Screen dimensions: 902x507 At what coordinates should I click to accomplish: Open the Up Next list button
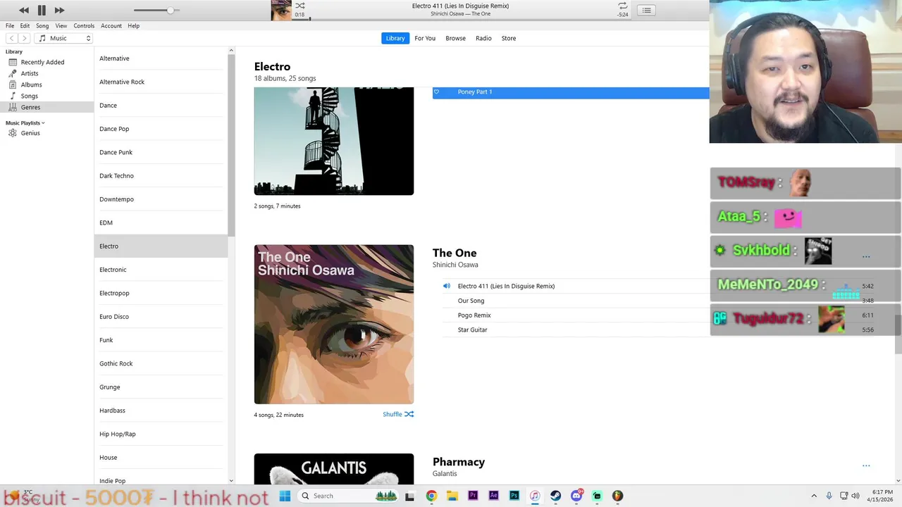coord(646,10)
